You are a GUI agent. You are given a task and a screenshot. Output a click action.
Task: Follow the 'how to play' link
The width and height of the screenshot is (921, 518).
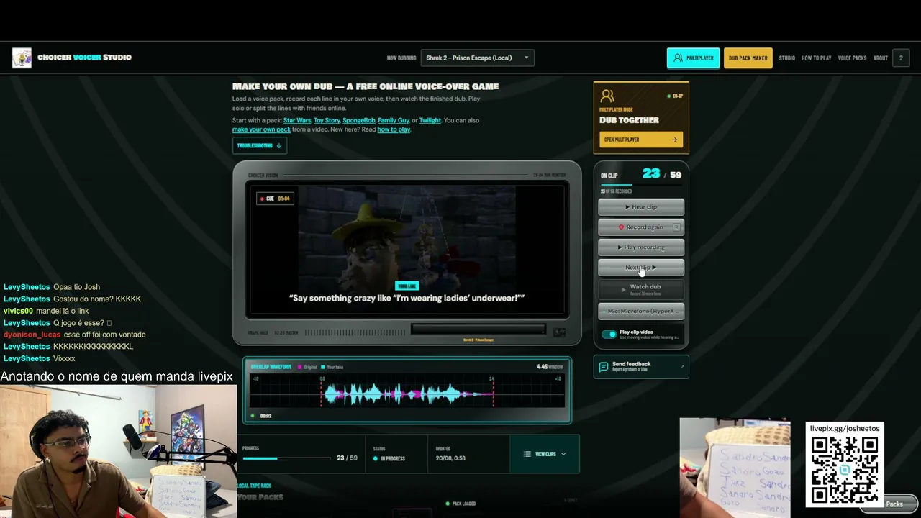(x=394, y=129)
